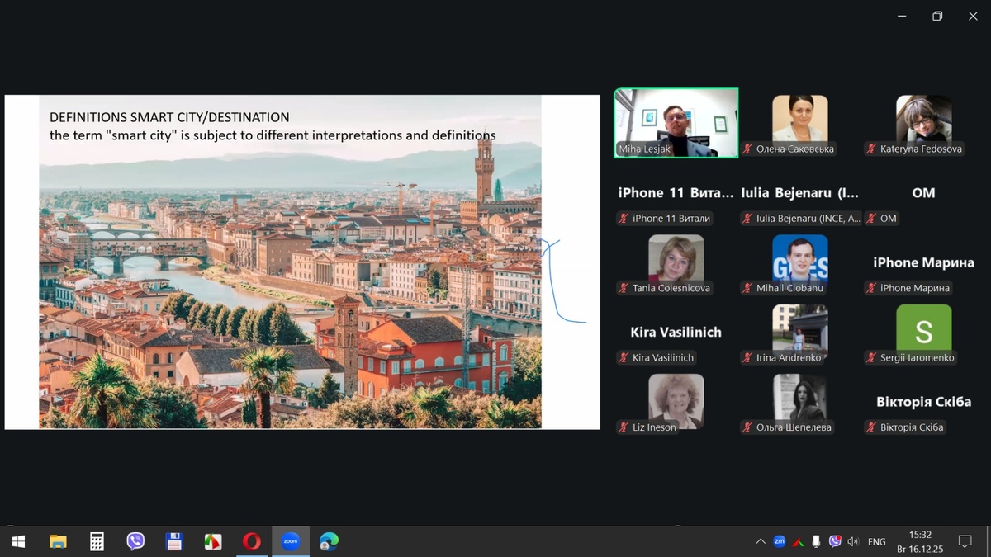Click the floppy disk save icon in taskbar
The height and width of the screenshot is (557, 991).
click(x=174, y=541)
